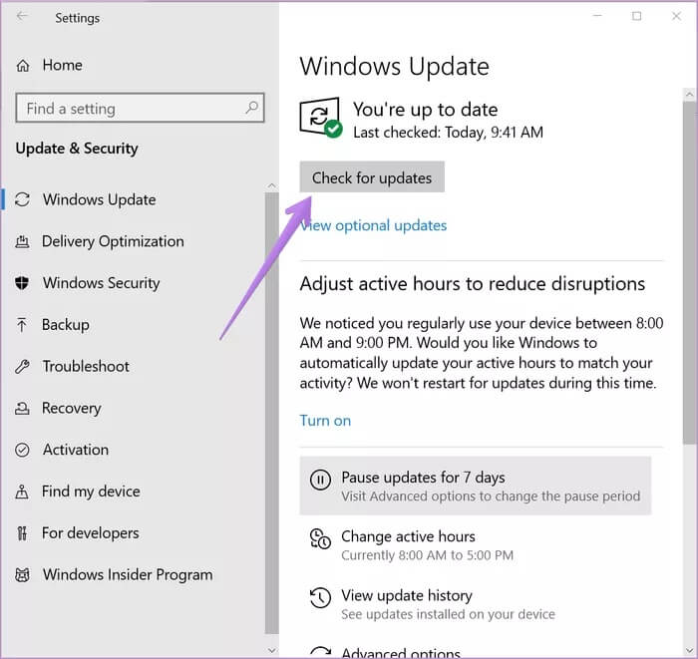Screen dimensions: 698x659
Task: Open View optional updates link
Action: coord(373,225)
